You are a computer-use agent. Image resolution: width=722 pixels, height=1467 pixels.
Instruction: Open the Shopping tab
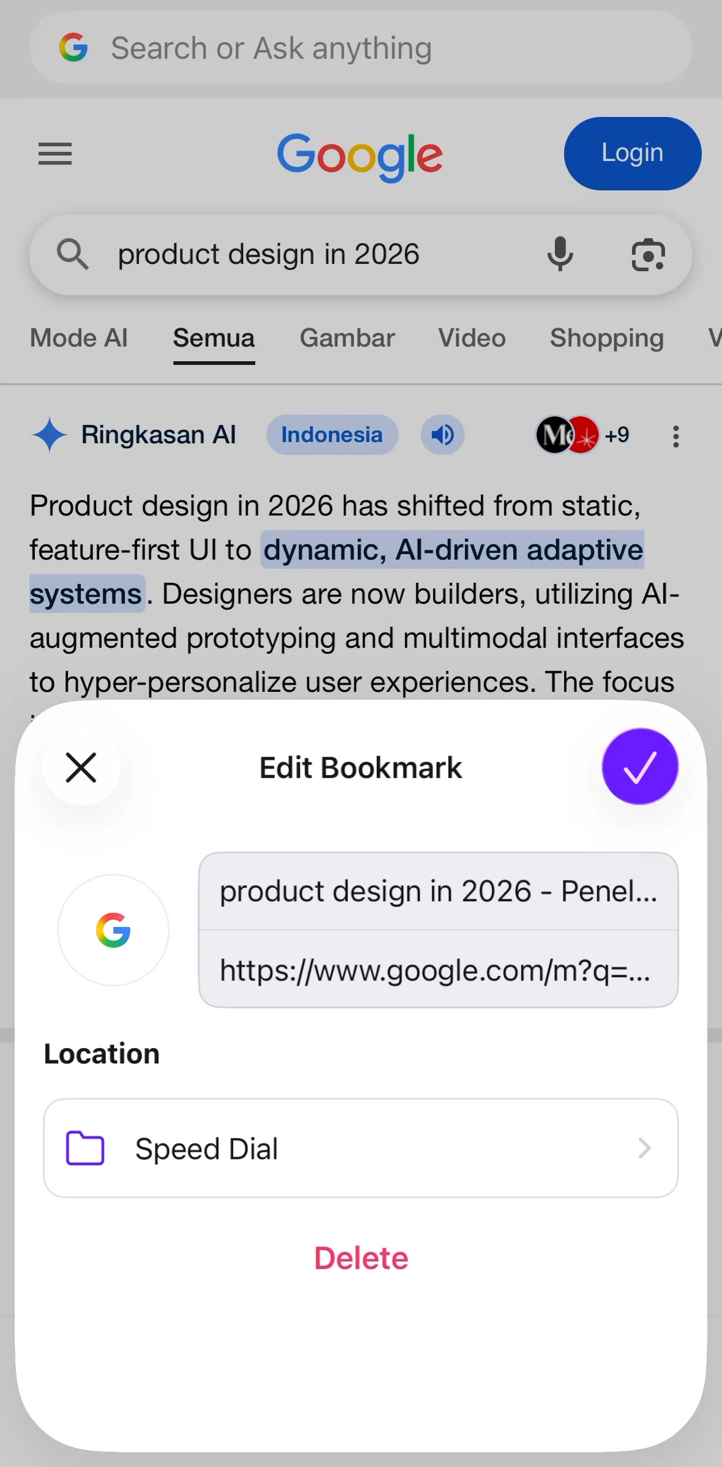(607, 339)
